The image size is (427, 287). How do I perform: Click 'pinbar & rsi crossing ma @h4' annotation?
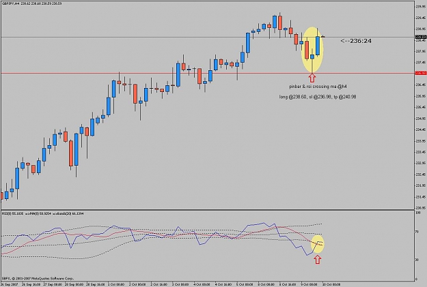pos(318,87)
